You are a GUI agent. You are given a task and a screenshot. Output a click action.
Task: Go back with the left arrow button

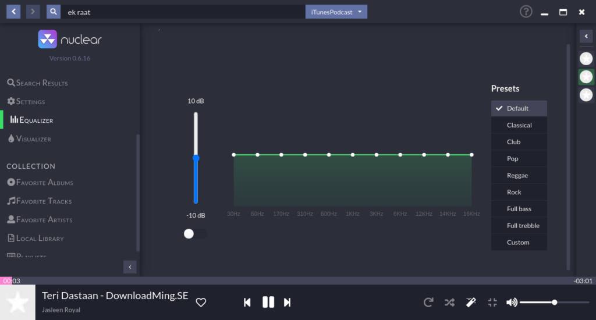[x=13, y=12]
